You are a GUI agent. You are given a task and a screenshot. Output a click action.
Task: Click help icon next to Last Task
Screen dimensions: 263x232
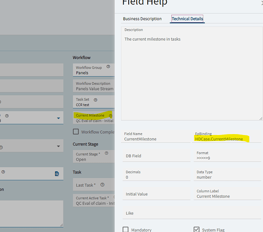[x=102, y=185]
